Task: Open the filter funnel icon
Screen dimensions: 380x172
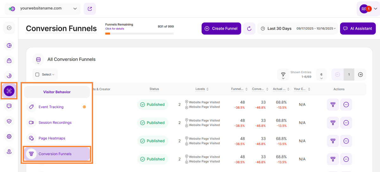Action: point(283,74)
